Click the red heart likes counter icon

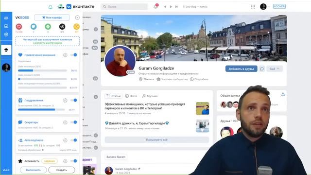(19, 27)
